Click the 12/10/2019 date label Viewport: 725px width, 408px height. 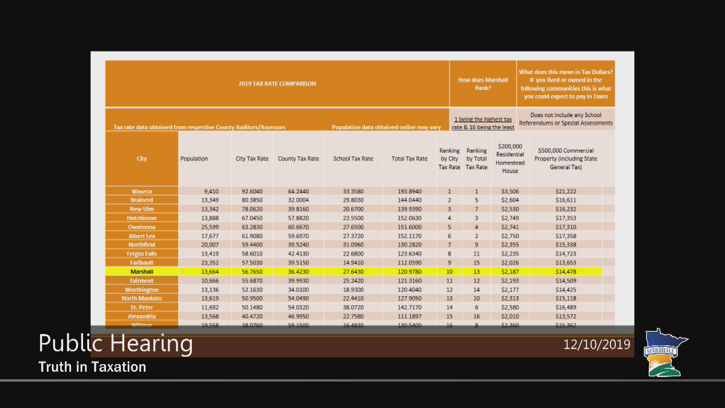tap(597, 345)
